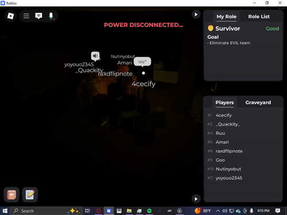
Task: Click the speaker voice bubble above yoyouo2345
Action: (x=95, y=56)
